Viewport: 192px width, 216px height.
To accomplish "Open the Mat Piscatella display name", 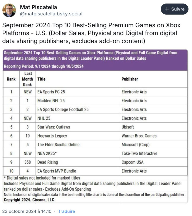I will coord(38,7).
